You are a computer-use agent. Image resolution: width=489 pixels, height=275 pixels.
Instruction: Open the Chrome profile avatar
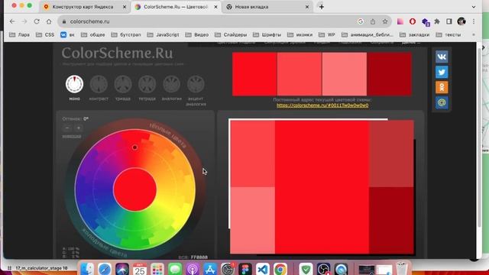pos(461,21)
